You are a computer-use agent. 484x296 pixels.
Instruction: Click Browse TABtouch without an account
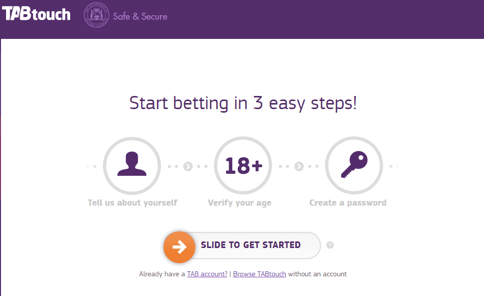tap(259, 274)
